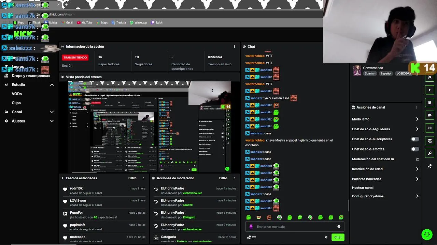Open the stream preview icon in the right sidebar
The image size is (437, 245).
coord(429,77)
